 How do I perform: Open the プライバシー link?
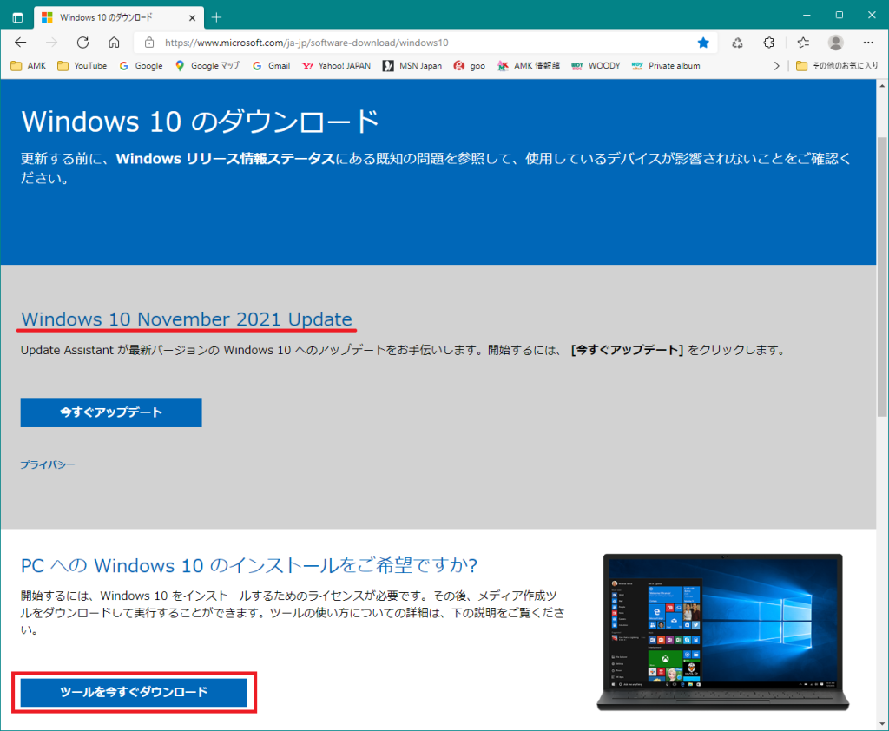point(48,464)
